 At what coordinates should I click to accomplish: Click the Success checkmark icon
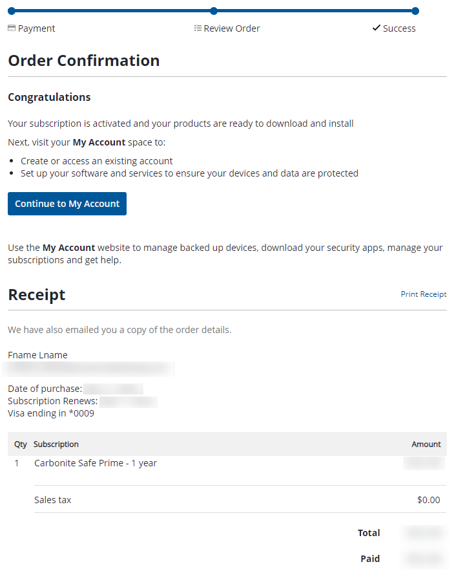(x=377, y=28)
